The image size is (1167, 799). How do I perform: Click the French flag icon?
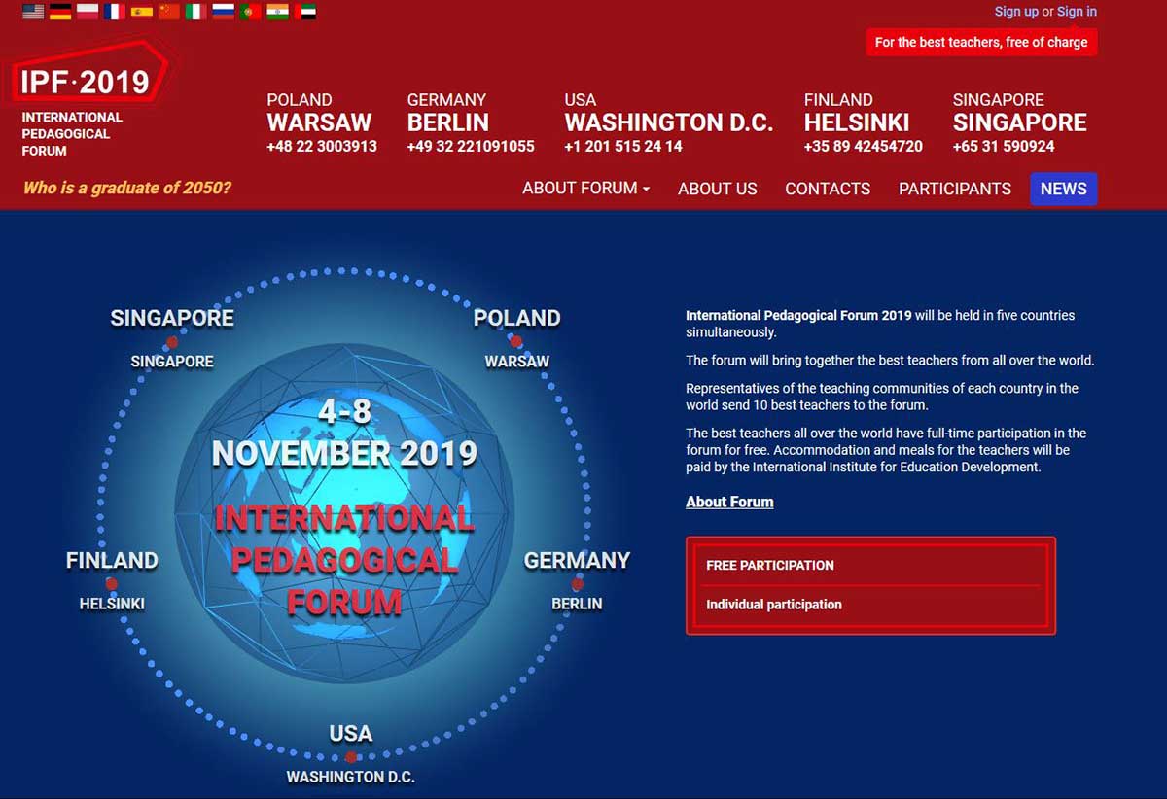115,13
